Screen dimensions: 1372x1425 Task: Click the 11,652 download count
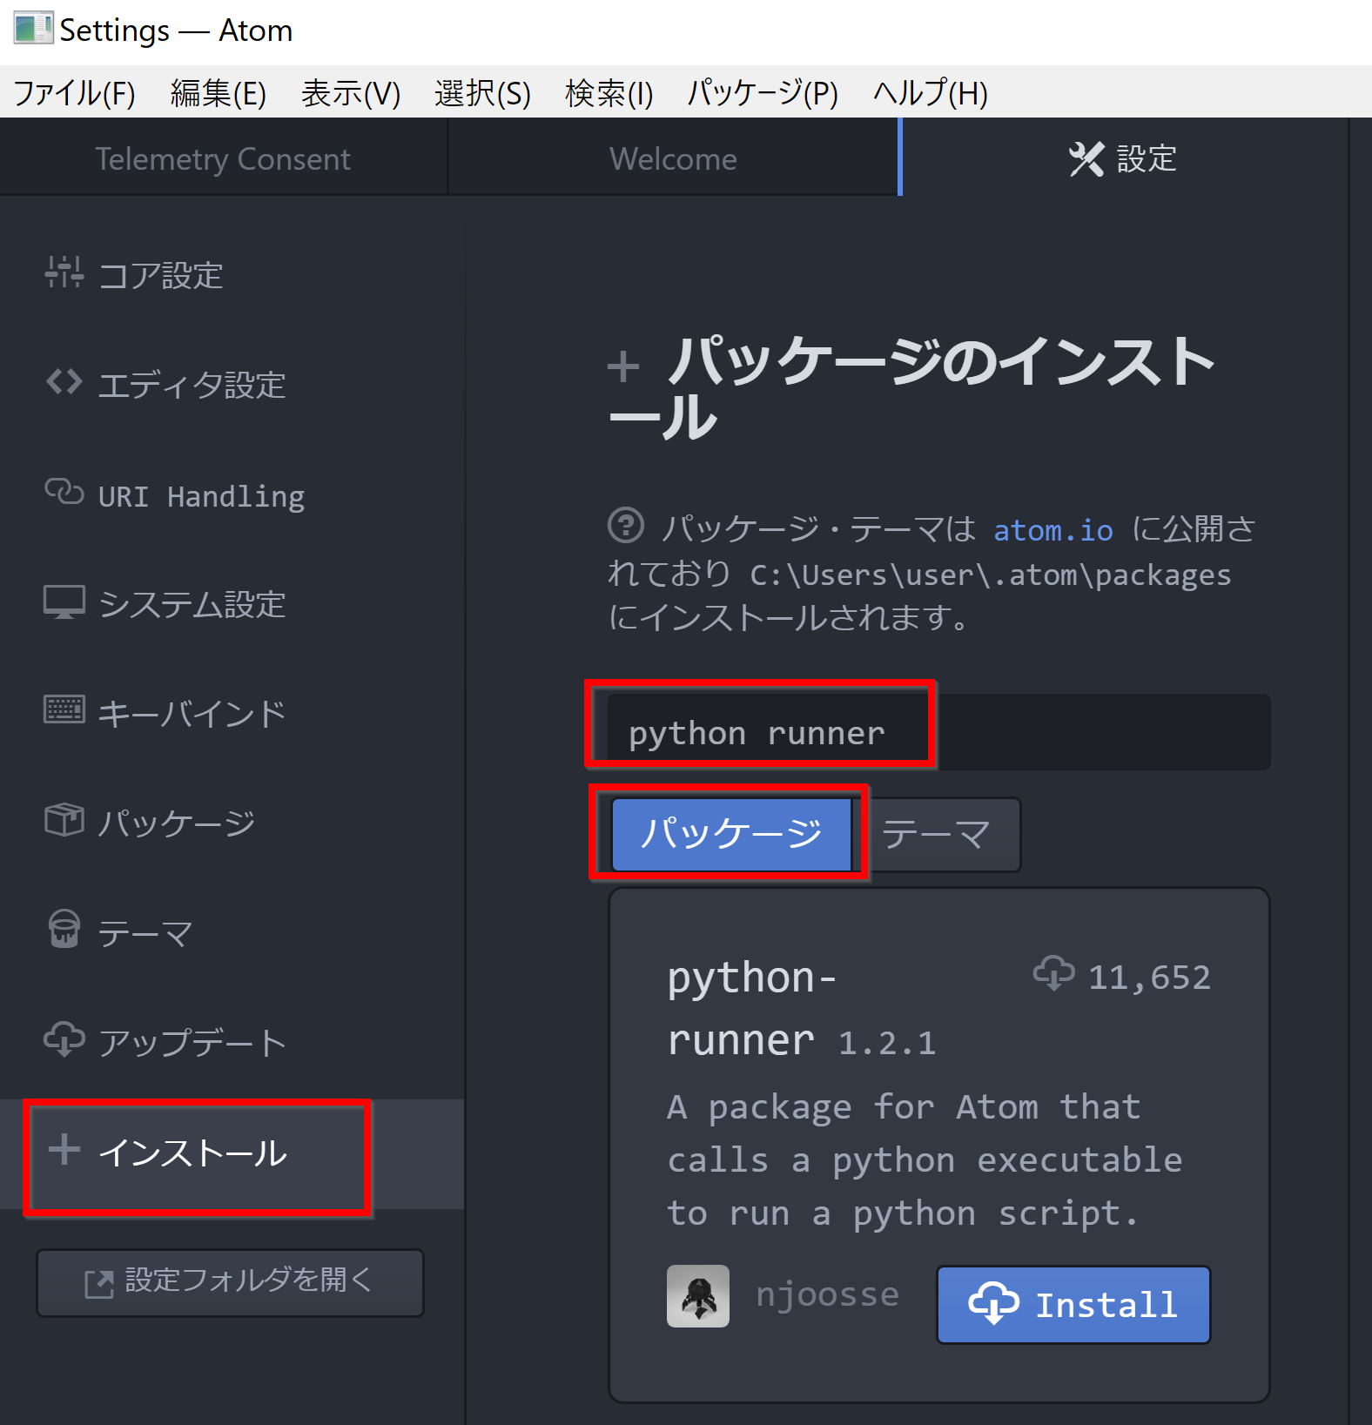pos(1149,978)
